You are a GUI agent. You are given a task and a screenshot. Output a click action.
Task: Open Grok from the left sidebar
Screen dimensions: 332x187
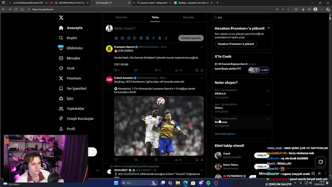coord(67,68)
